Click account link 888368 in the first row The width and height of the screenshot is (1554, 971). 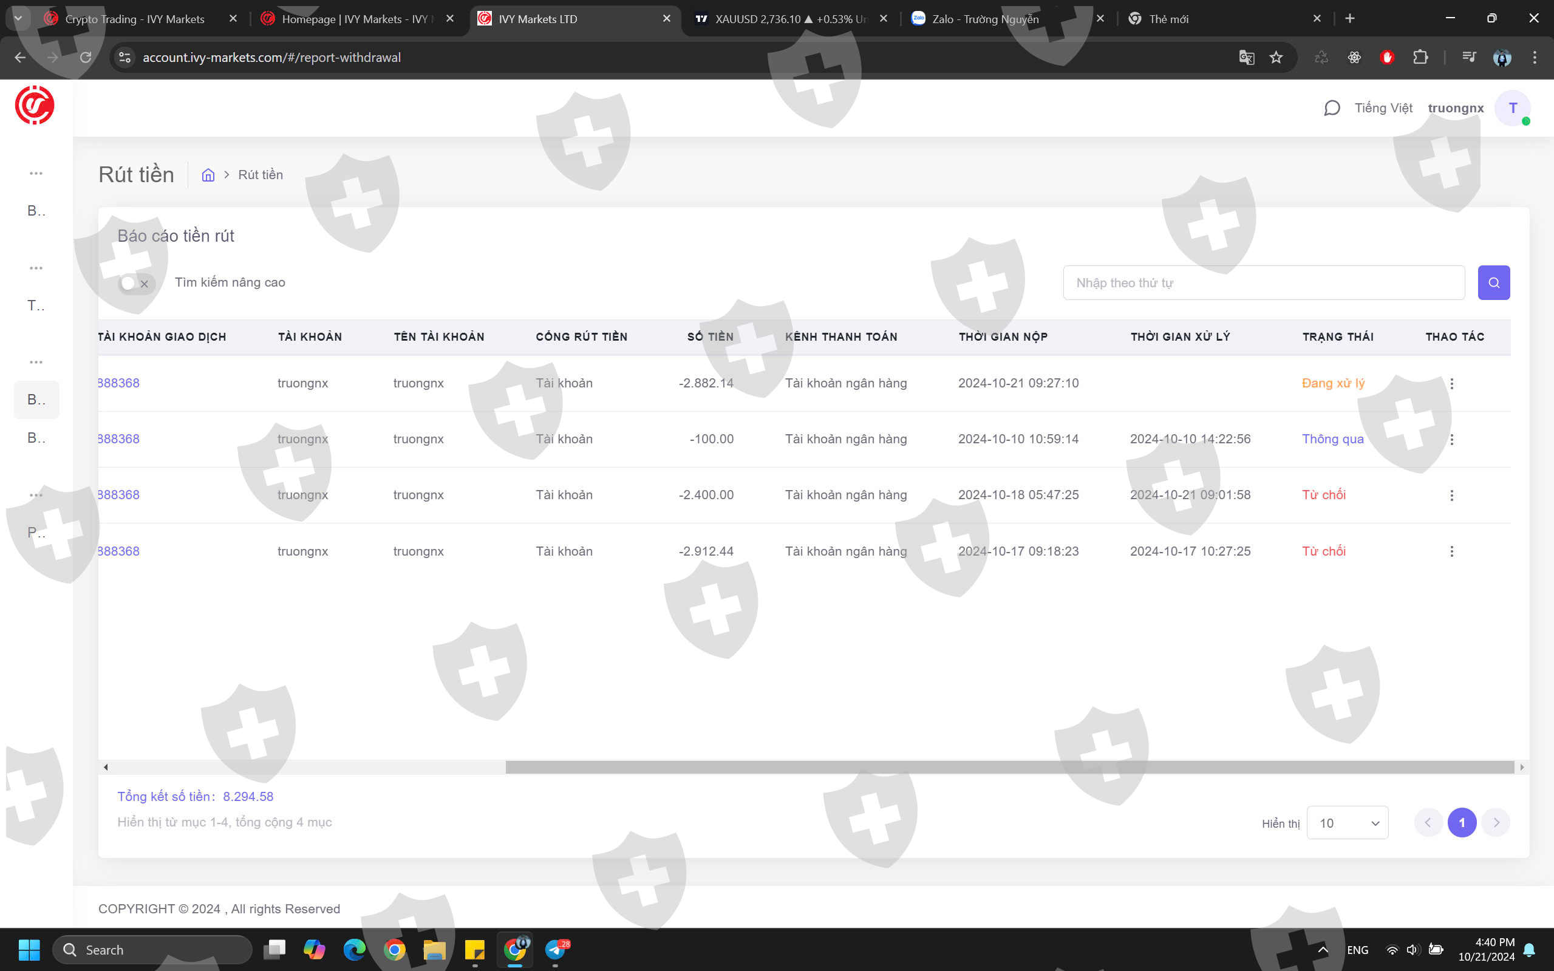click(120, 383)
